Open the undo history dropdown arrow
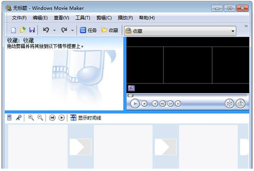The width and height of the screenshot is (254, 171). click(x=54, y=31)
